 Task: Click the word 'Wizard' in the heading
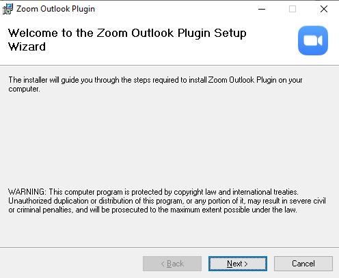[27, 46]
